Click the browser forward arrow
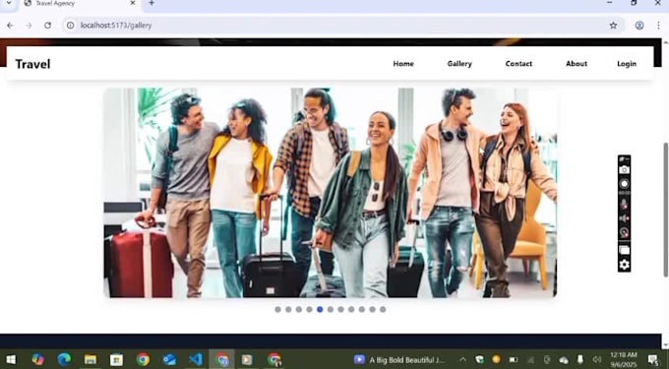 pos(29,26)
